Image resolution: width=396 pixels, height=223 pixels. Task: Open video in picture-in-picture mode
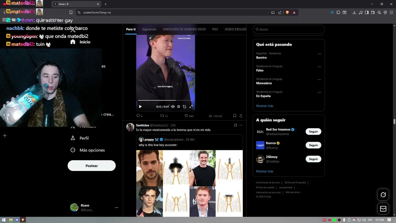coord(184,107)
